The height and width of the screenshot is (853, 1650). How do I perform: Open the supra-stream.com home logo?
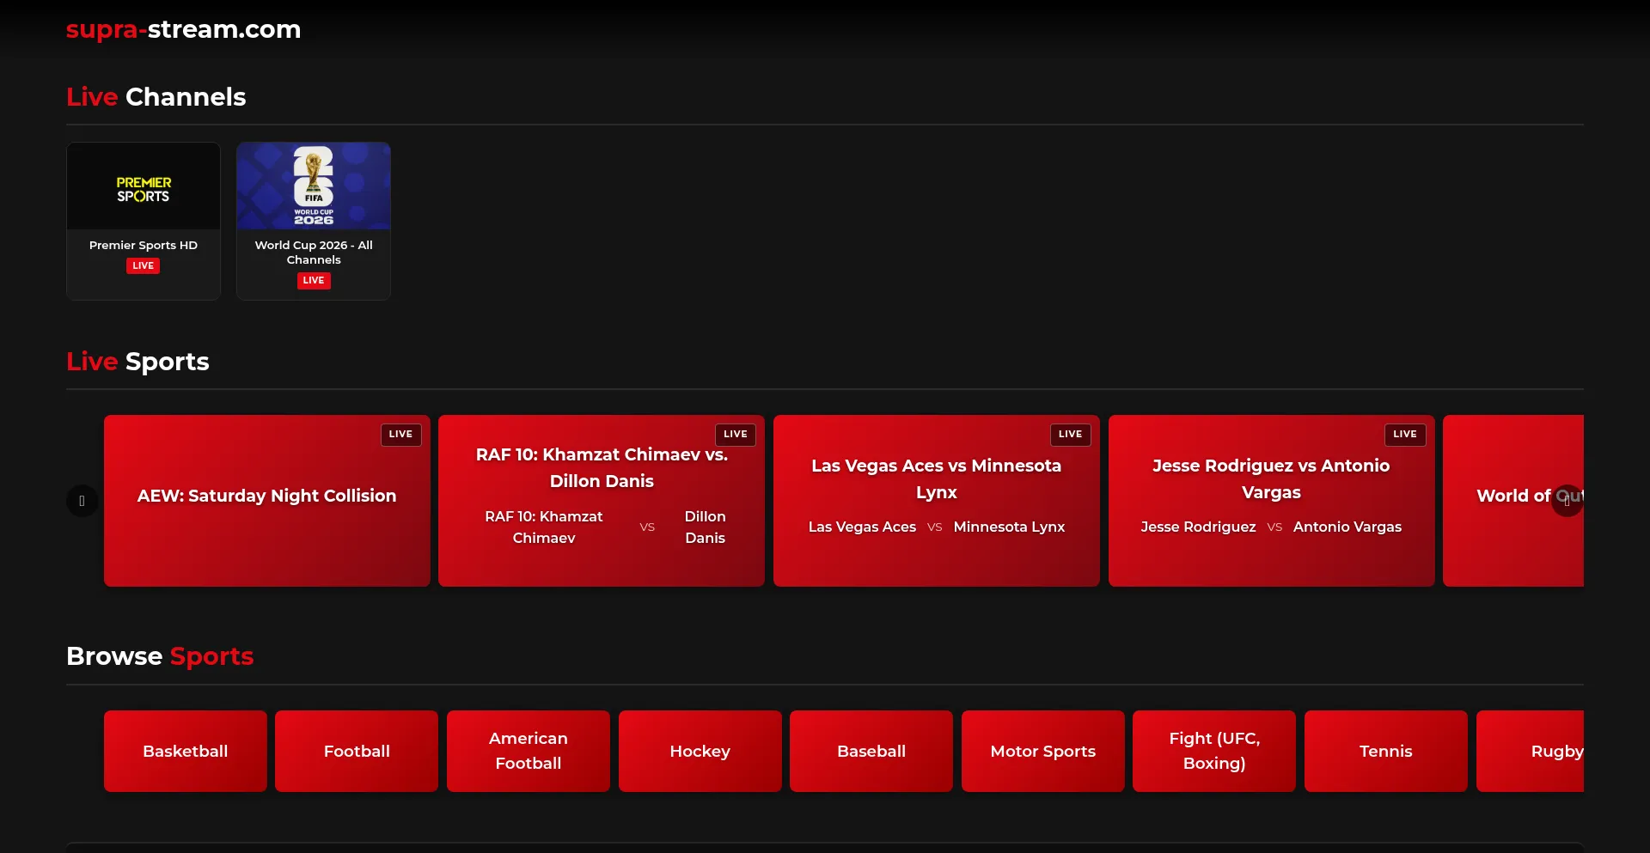click(x=183, y=29)
